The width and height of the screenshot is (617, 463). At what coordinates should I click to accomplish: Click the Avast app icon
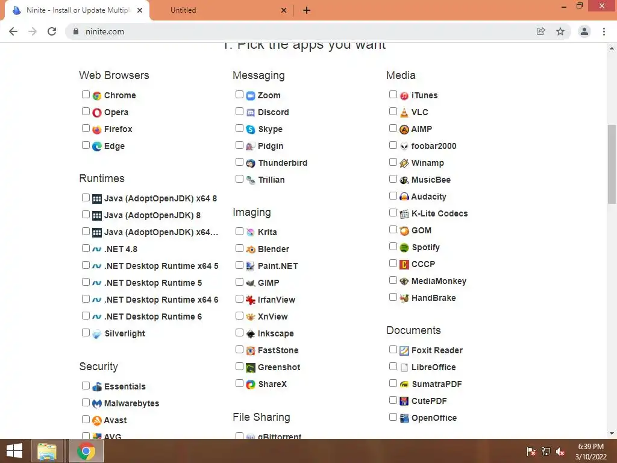click(97, 420)
